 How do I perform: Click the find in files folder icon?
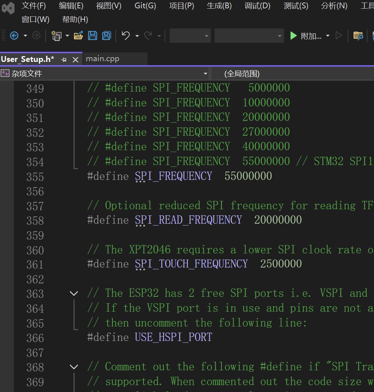tap(358, 35)
